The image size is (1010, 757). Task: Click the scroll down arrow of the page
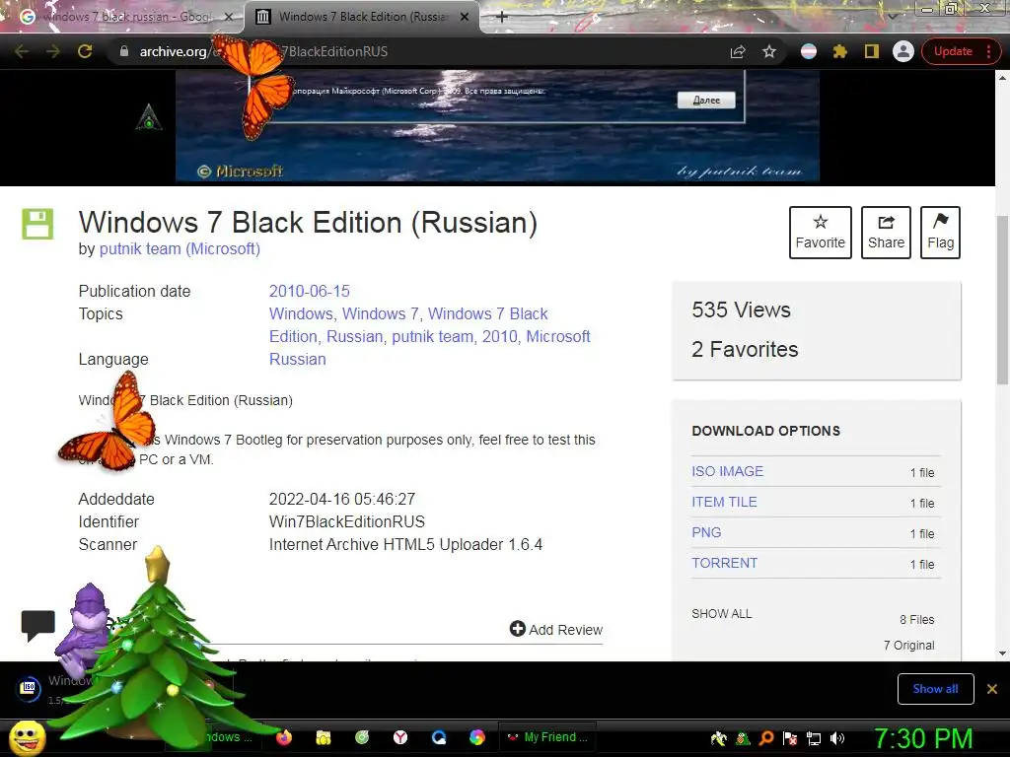[1003, 653]
